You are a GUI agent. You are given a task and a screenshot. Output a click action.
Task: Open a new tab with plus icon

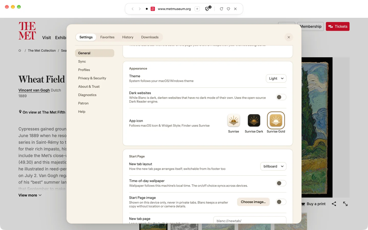click(x=197, y=9)
